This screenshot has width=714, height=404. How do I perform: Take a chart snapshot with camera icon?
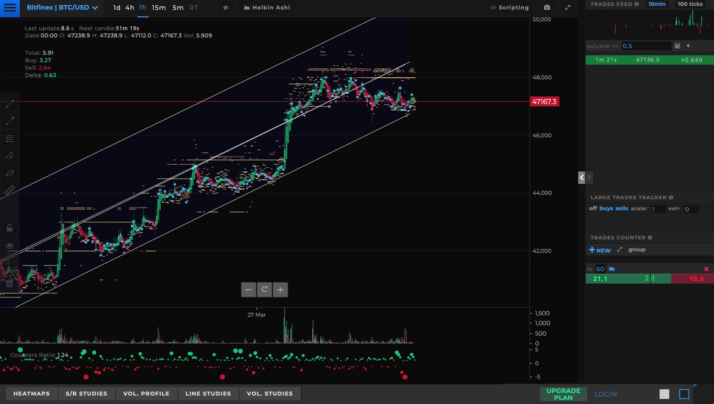coord(547,8)
